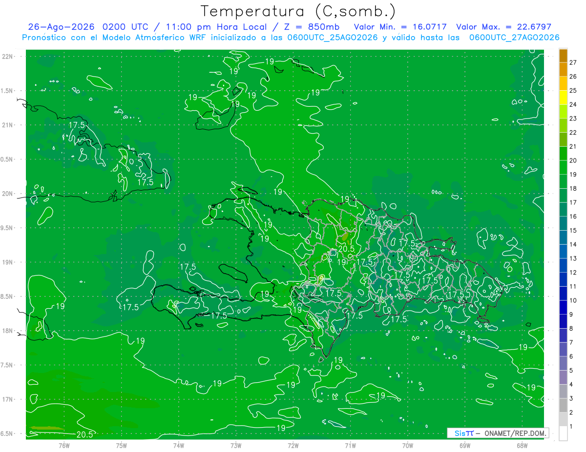Click 'Valor Max. = 22.6797' text

coord(503,27)
